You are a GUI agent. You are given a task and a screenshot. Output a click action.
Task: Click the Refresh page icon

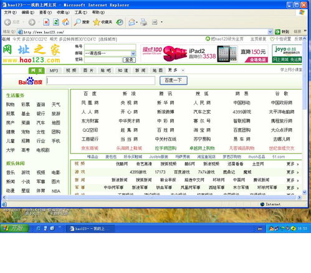(56, 22)
